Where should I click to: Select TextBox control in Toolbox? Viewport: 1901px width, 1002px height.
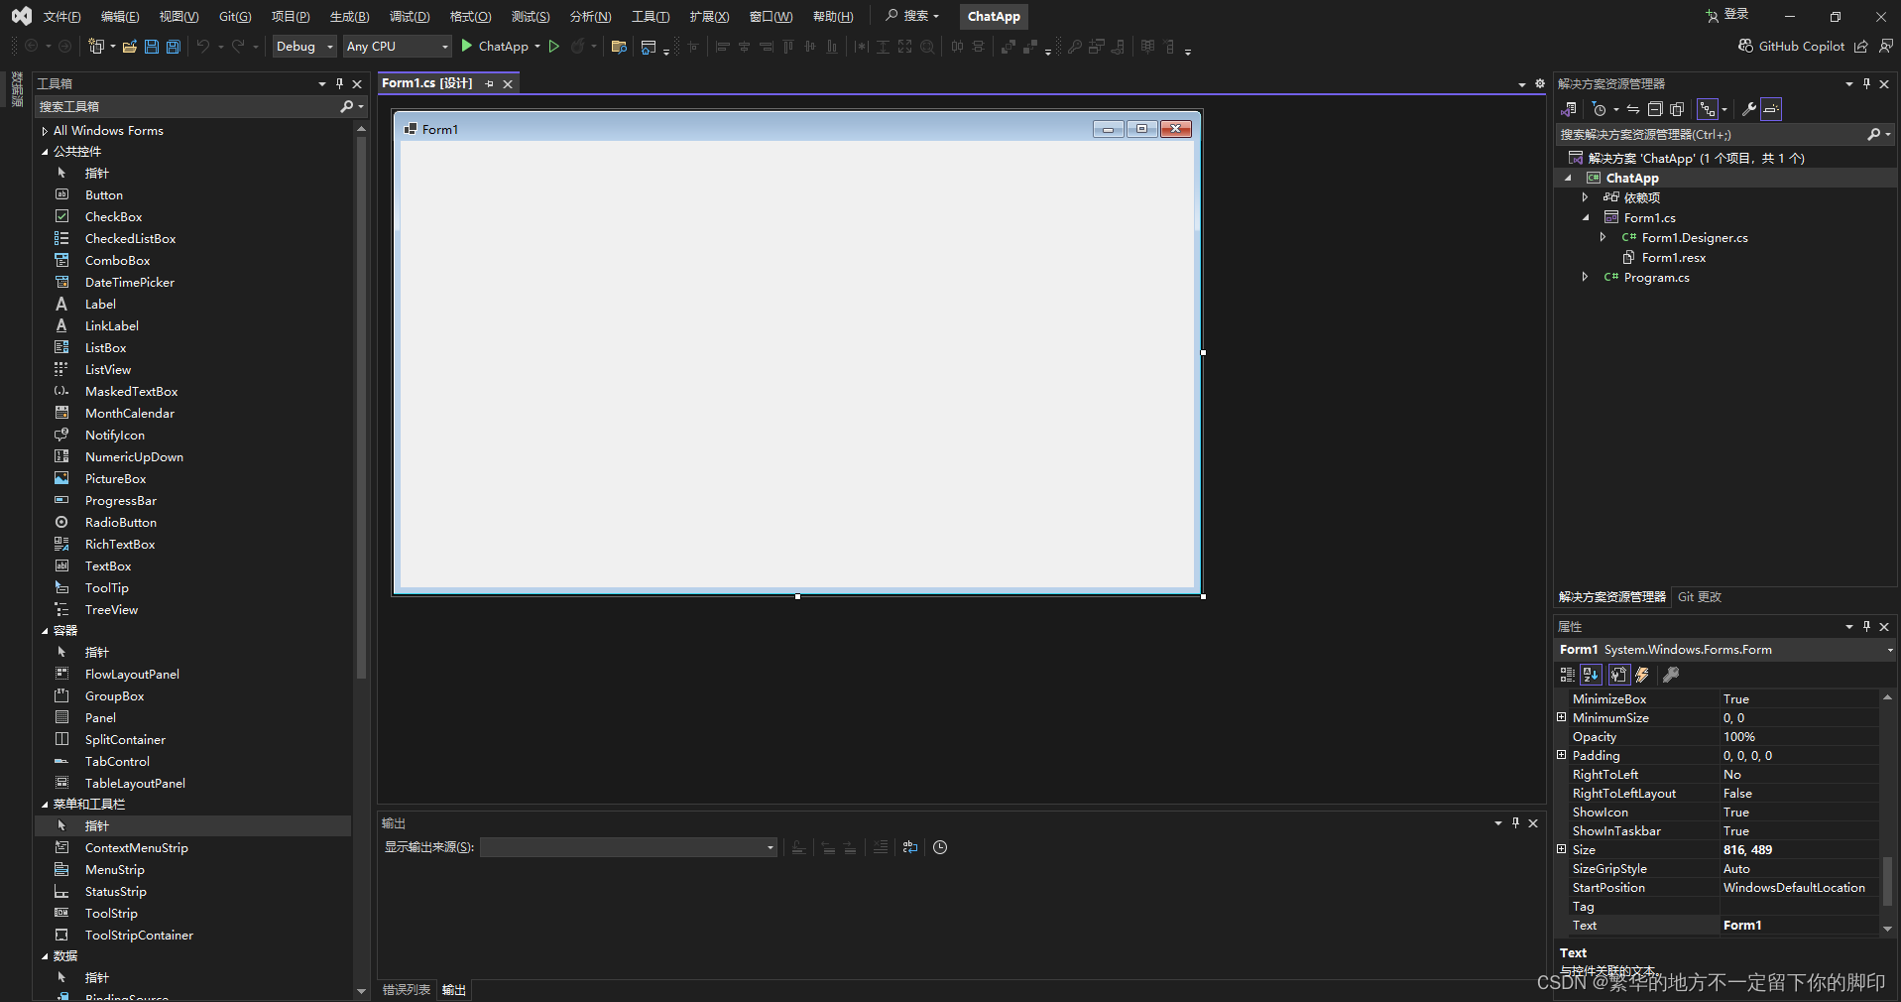click(108, 566)
